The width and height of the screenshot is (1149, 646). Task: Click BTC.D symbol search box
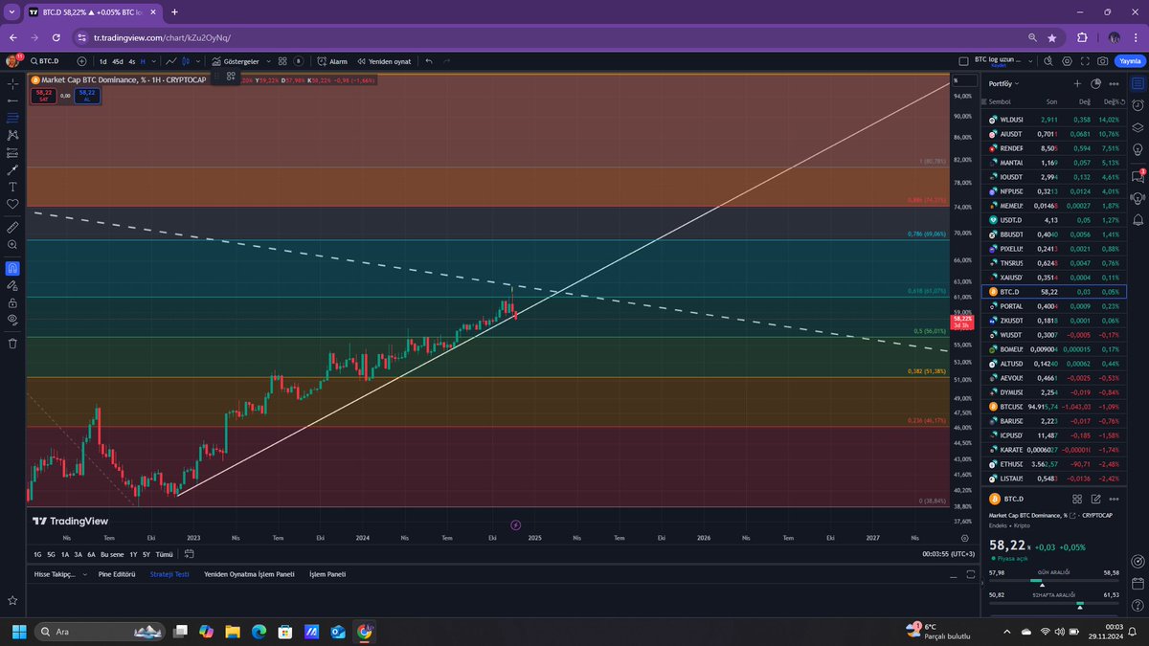(45, 61)
